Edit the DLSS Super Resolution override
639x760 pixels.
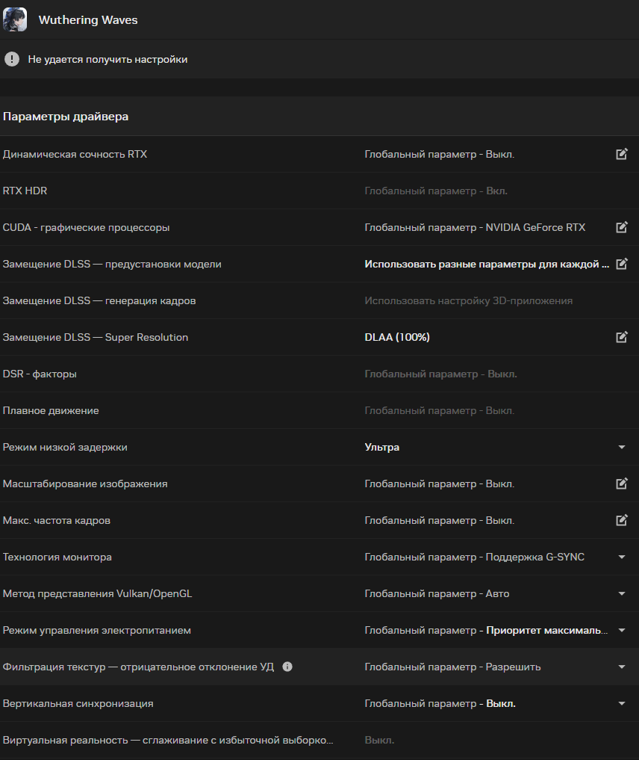[x=622, y=337]
